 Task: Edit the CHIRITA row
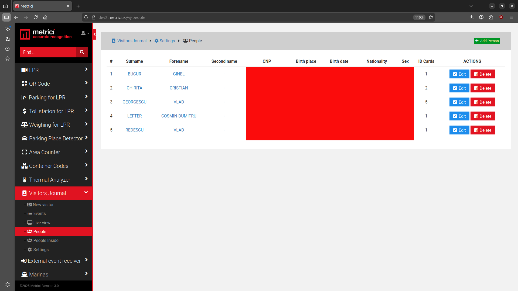[459, 88]
